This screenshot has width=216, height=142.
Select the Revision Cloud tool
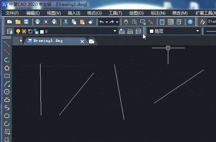coord(7,100)
